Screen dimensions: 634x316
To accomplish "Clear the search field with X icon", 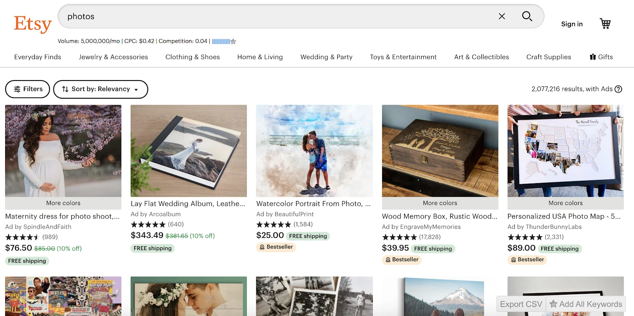I will pyautogui.click(x=502, y=16).
